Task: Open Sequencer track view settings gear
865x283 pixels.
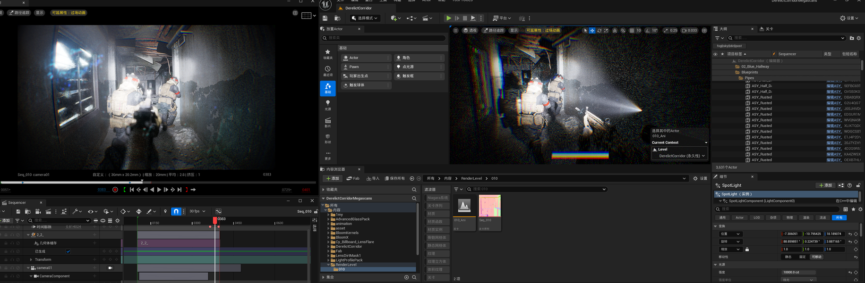Action: coord(118,220)
